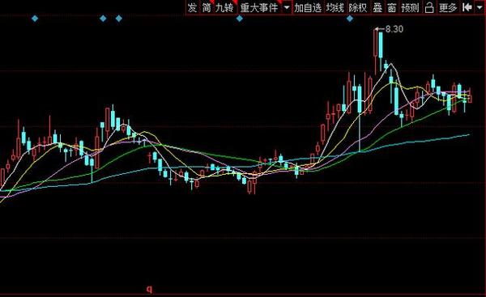Click the jump-to-start arrow icon
Viewport: 486px width, 297px height.
pyautogui.click(x=467, y=7)
